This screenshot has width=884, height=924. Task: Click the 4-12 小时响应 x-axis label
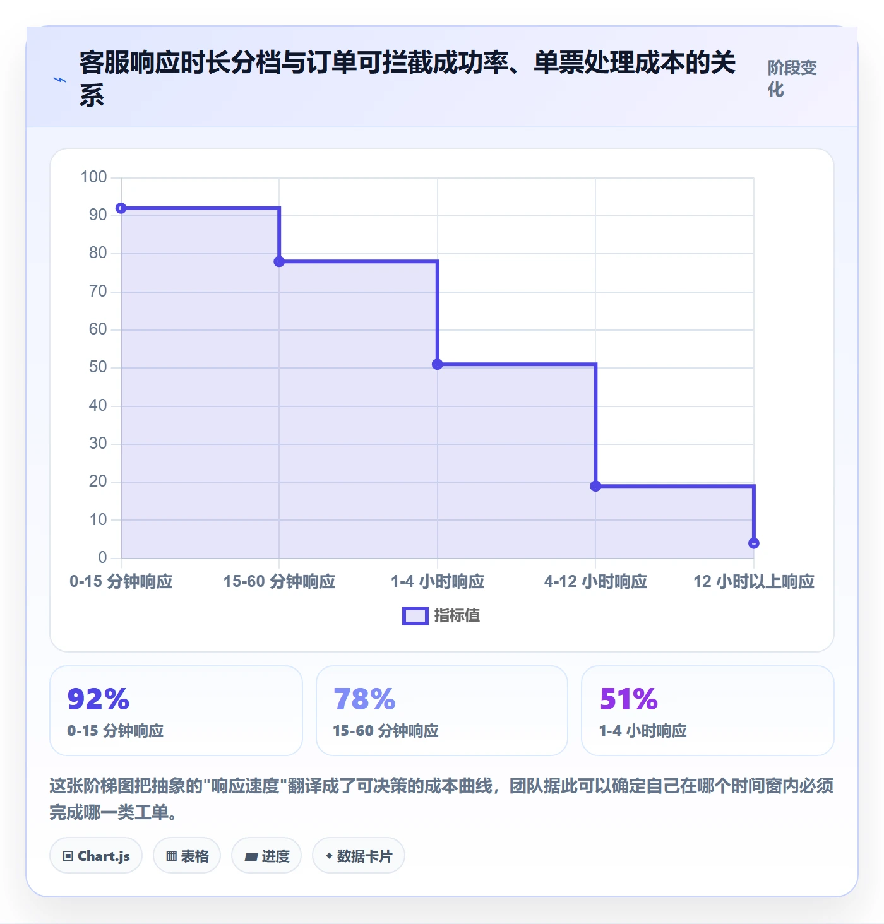click(595, 581)
